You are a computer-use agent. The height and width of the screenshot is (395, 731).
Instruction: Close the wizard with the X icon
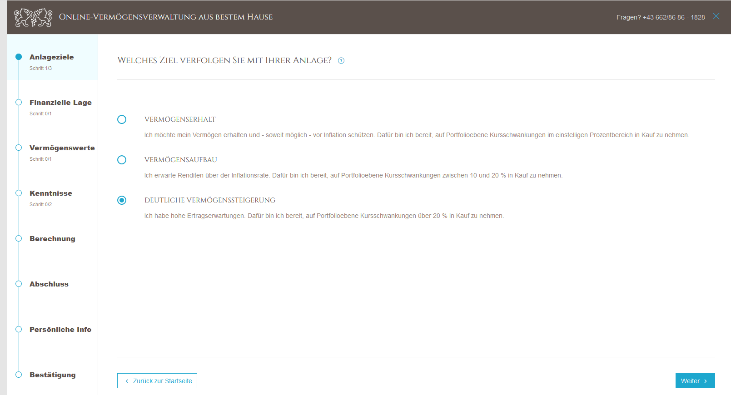click(716, 16)
